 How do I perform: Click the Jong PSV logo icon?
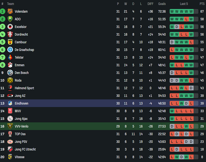tap(10, 142)
